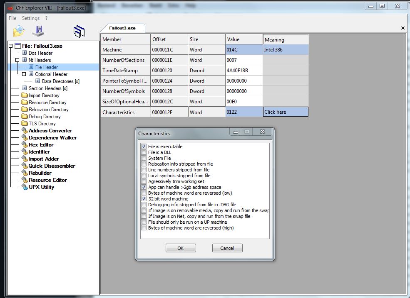The width and height of the screenshot is (410, 298).
Task: Open the Resource Directory folder
Action: click(x=47, y=102)
